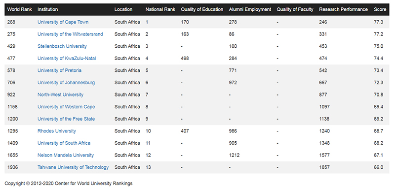Open University of the Witwatersrand link

(70, 34)
